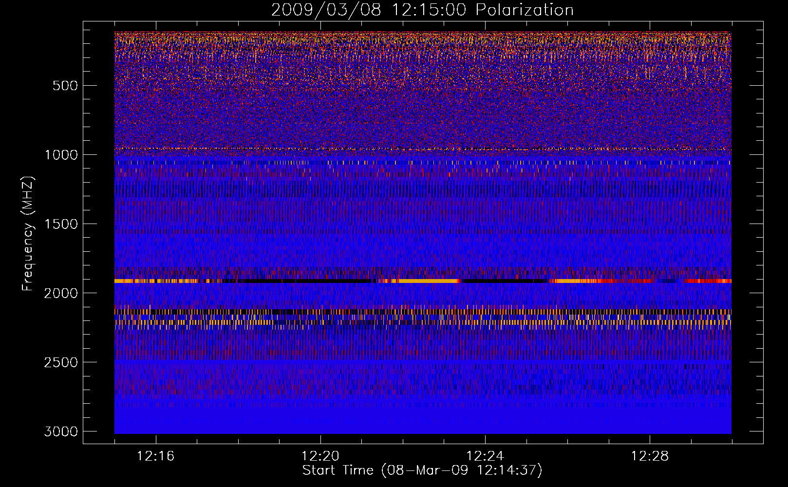The height and width of the screenshot is (487, 788).
Task: Click the 12:20 time tick label
Action: [320, 456]
